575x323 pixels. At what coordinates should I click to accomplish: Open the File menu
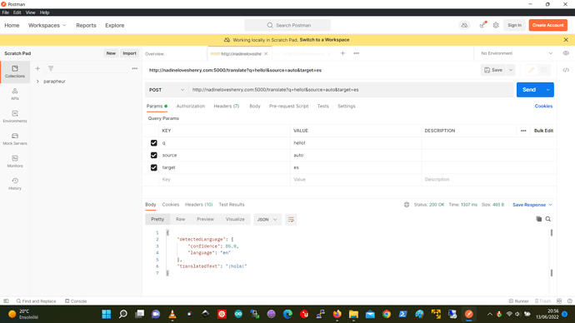coord(6,12)
